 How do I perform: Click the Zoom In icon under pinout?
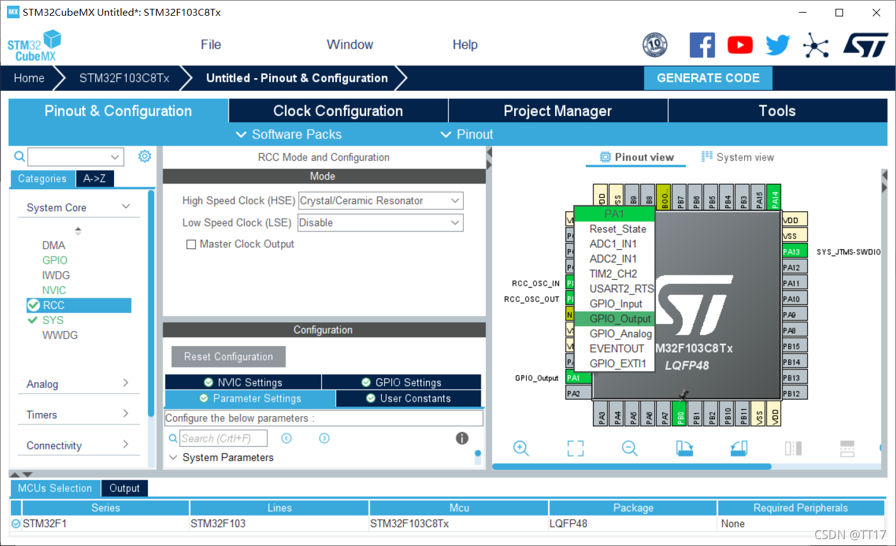click(x=521, y=448)
